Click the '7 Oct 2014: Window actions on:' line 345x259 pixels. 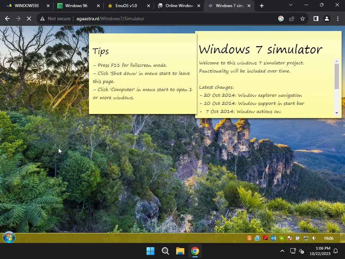coord(241,111)
